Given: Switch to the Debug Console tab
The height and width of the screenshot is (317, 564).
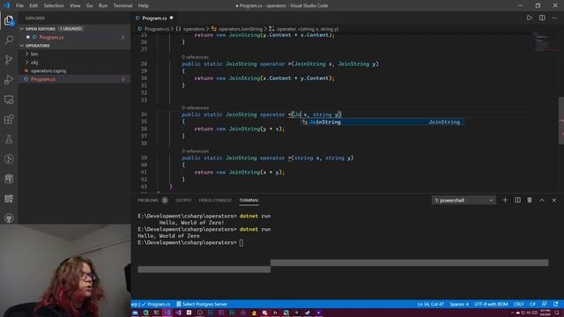Looking at the screenshot, I should tap(215, 200).
